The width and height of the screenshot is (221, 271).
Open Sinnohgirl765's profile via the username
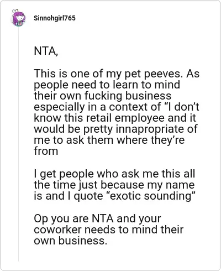click(55, 18)
